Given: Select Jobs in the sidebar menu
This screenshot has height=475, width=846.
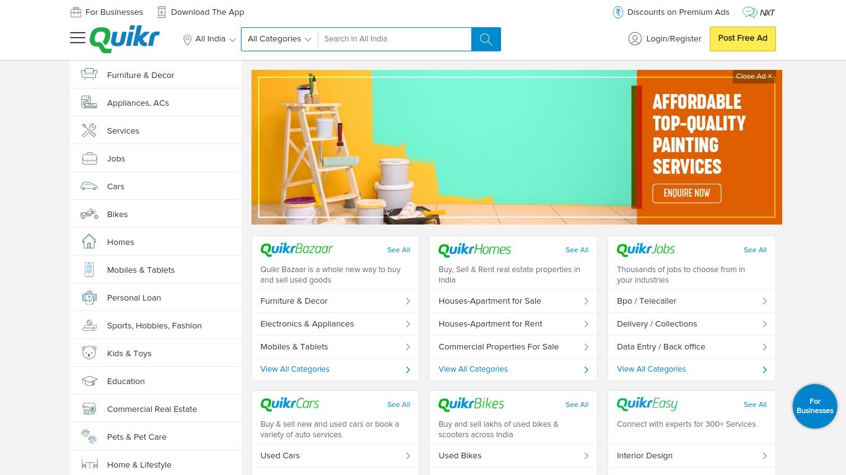Looking at the screenshot, I should pyautogui.click(x=155, y=158).
